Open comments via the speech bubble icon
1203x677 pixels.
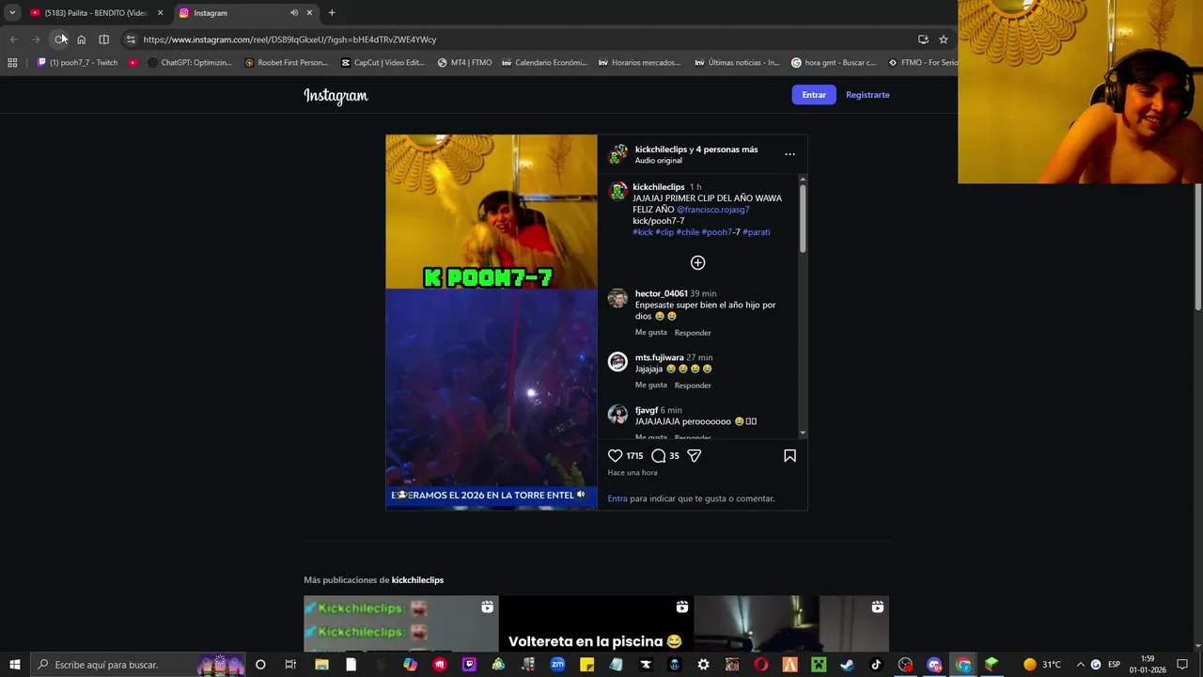pos(659,456)
